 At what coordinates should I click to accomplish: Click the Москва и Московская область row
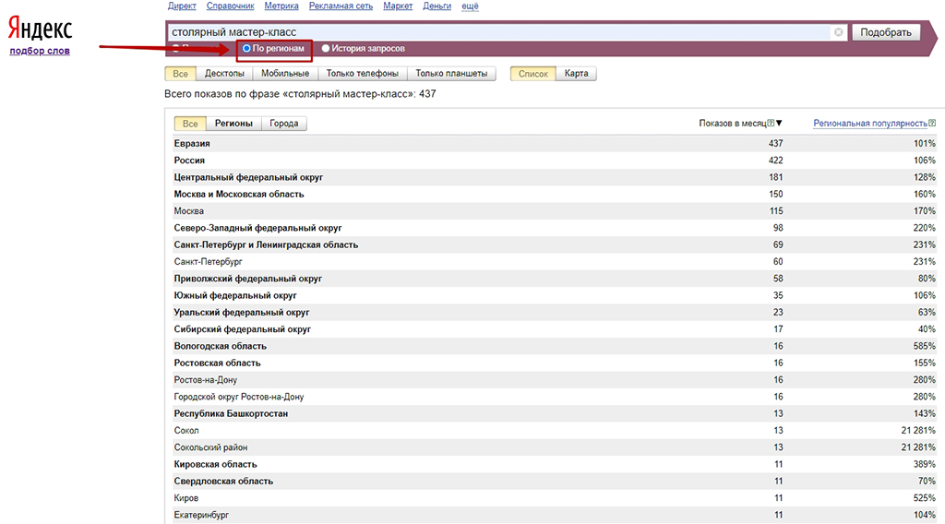click(555, 194)
